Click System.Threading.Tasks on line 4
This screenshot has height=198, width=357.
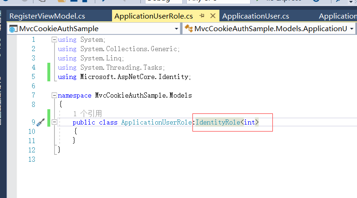[x=121, y=67]
